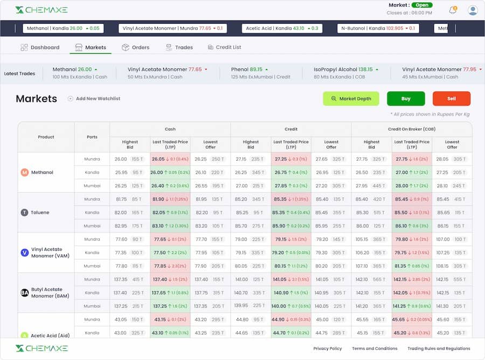This screenshot has height=360, width=485.
Task: Switch to the Dashboard tab
Action: point(40,47)
